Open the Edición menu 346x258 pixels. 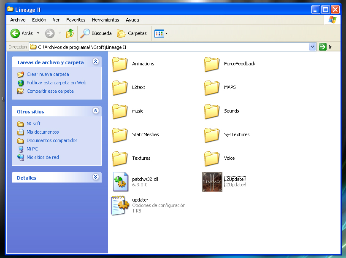pyautogui.click(x=39, y=20)
